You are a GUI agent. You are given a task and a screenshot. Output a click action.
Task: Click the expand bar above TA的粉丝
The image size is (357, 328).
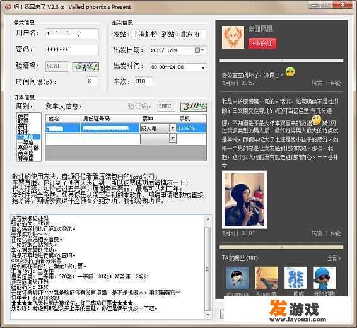coord(281,247)
